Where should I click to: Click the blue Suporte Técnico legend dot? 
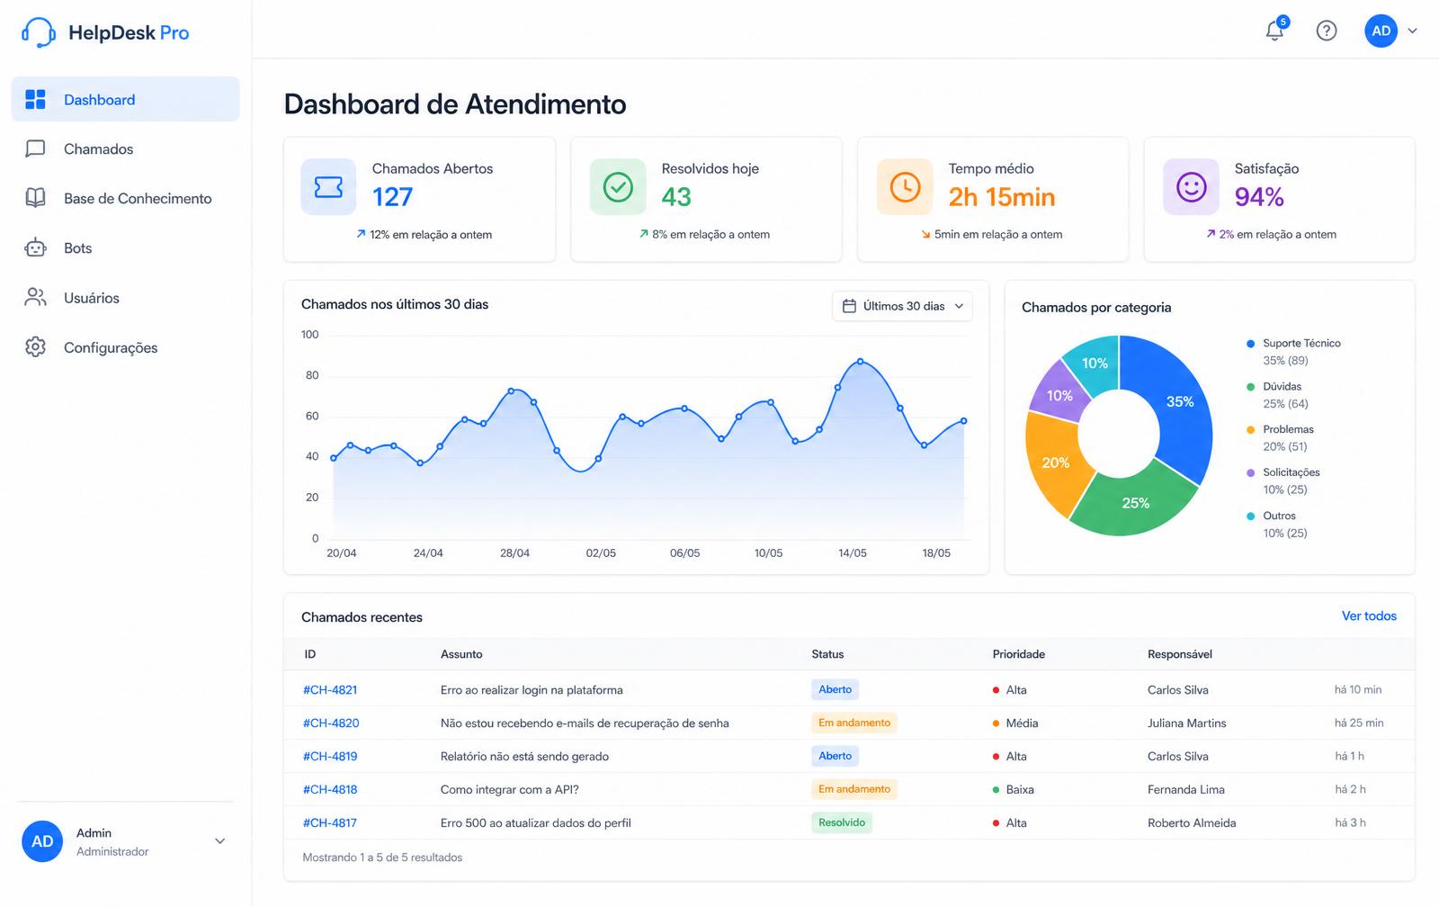pyautogui.click(x=1250, y=344)
